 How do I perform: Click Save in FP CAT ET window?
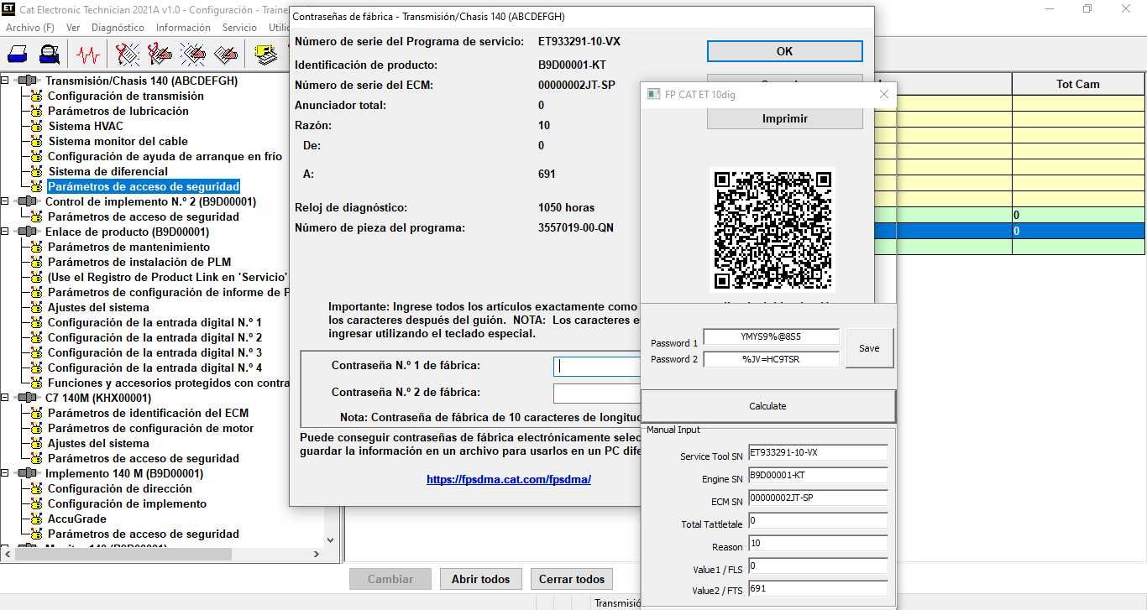tap(869, 347)
